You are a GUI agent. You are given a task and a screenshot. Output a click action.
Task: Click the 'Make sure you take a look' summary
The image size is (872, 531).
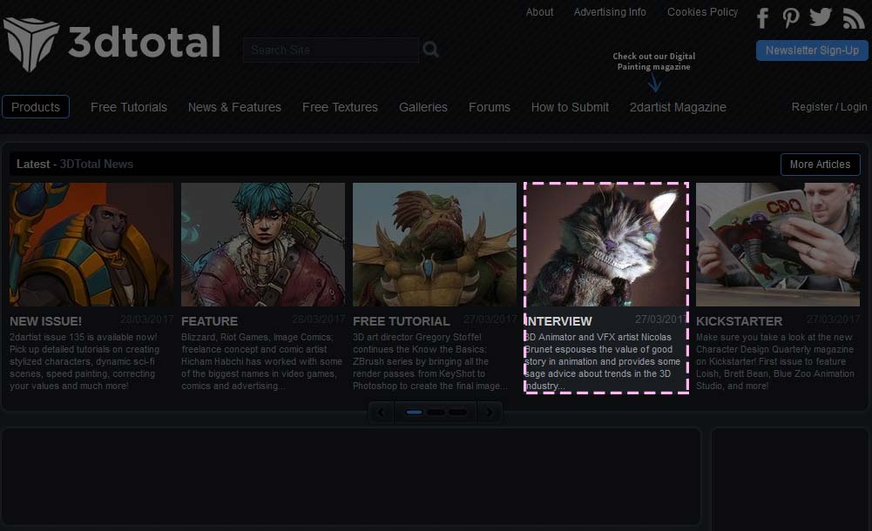coord(775,361)
